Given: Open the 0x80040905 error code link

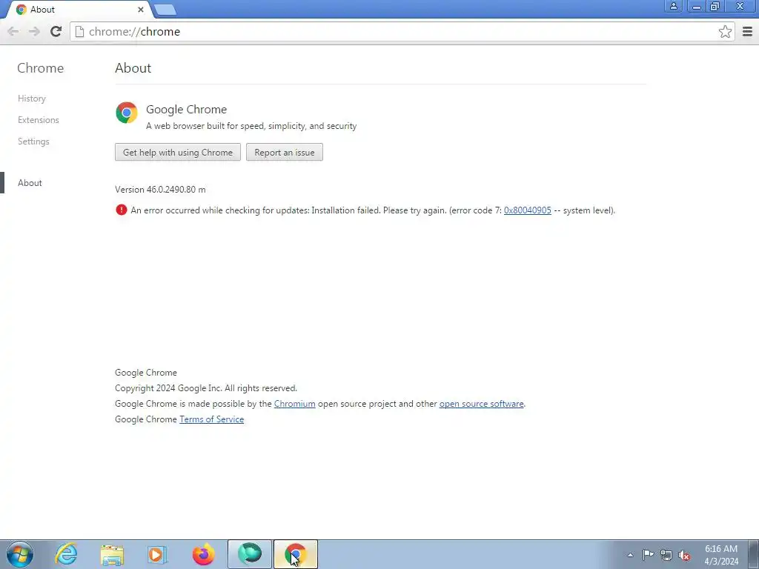Looking at the screenshot, I should click(x=528, y=210).
